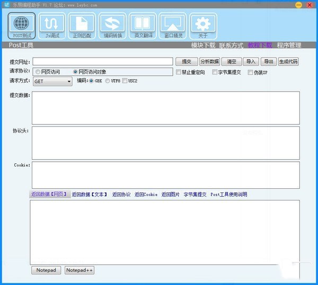Image resolution: width=318 pixels, height=285 pixels.
Task: Open the Js调试 debugging tool
Action: pyautogui.click(x=52, y=26)
